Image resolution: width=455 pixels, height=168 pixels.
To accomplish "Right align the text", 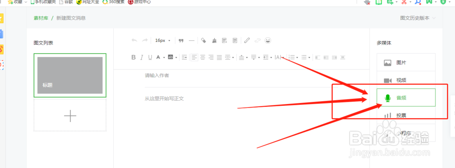I will pos(211,57).
